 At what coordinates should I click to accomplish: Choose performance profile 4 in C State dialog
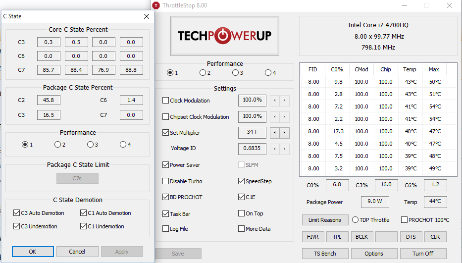(x=123, y=145)
